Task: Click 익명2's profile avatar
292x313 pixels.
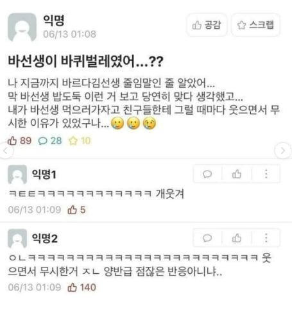Action: pos(17,239)
